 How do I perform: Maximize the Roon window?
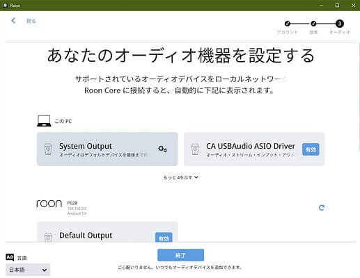tap(337, 6)
